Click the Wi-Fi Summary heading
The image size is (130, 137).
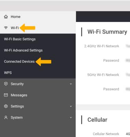pos(107,32)
